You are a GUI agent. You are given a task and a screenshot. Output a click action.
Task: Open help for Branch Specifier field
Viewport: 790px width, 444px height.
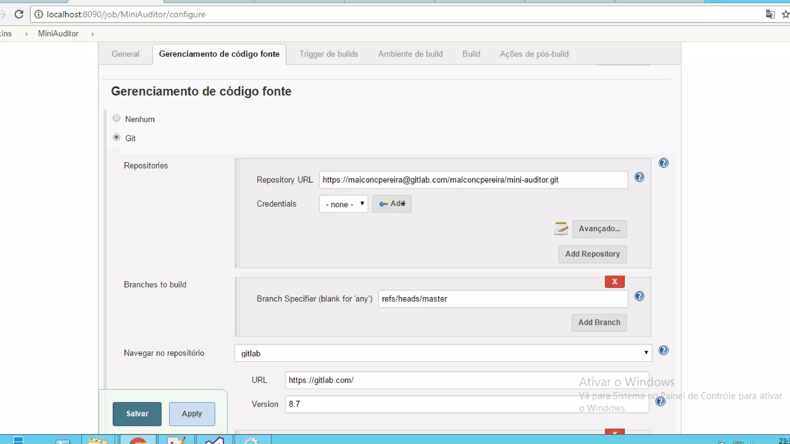pyautogui.click(x=639, y=296)
